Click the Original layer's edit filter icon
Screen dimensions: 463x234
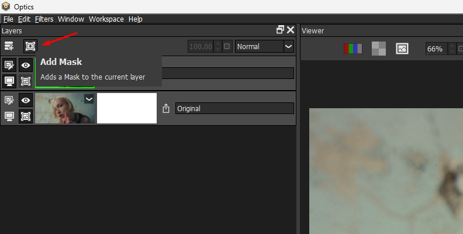[x=9, y=100]
